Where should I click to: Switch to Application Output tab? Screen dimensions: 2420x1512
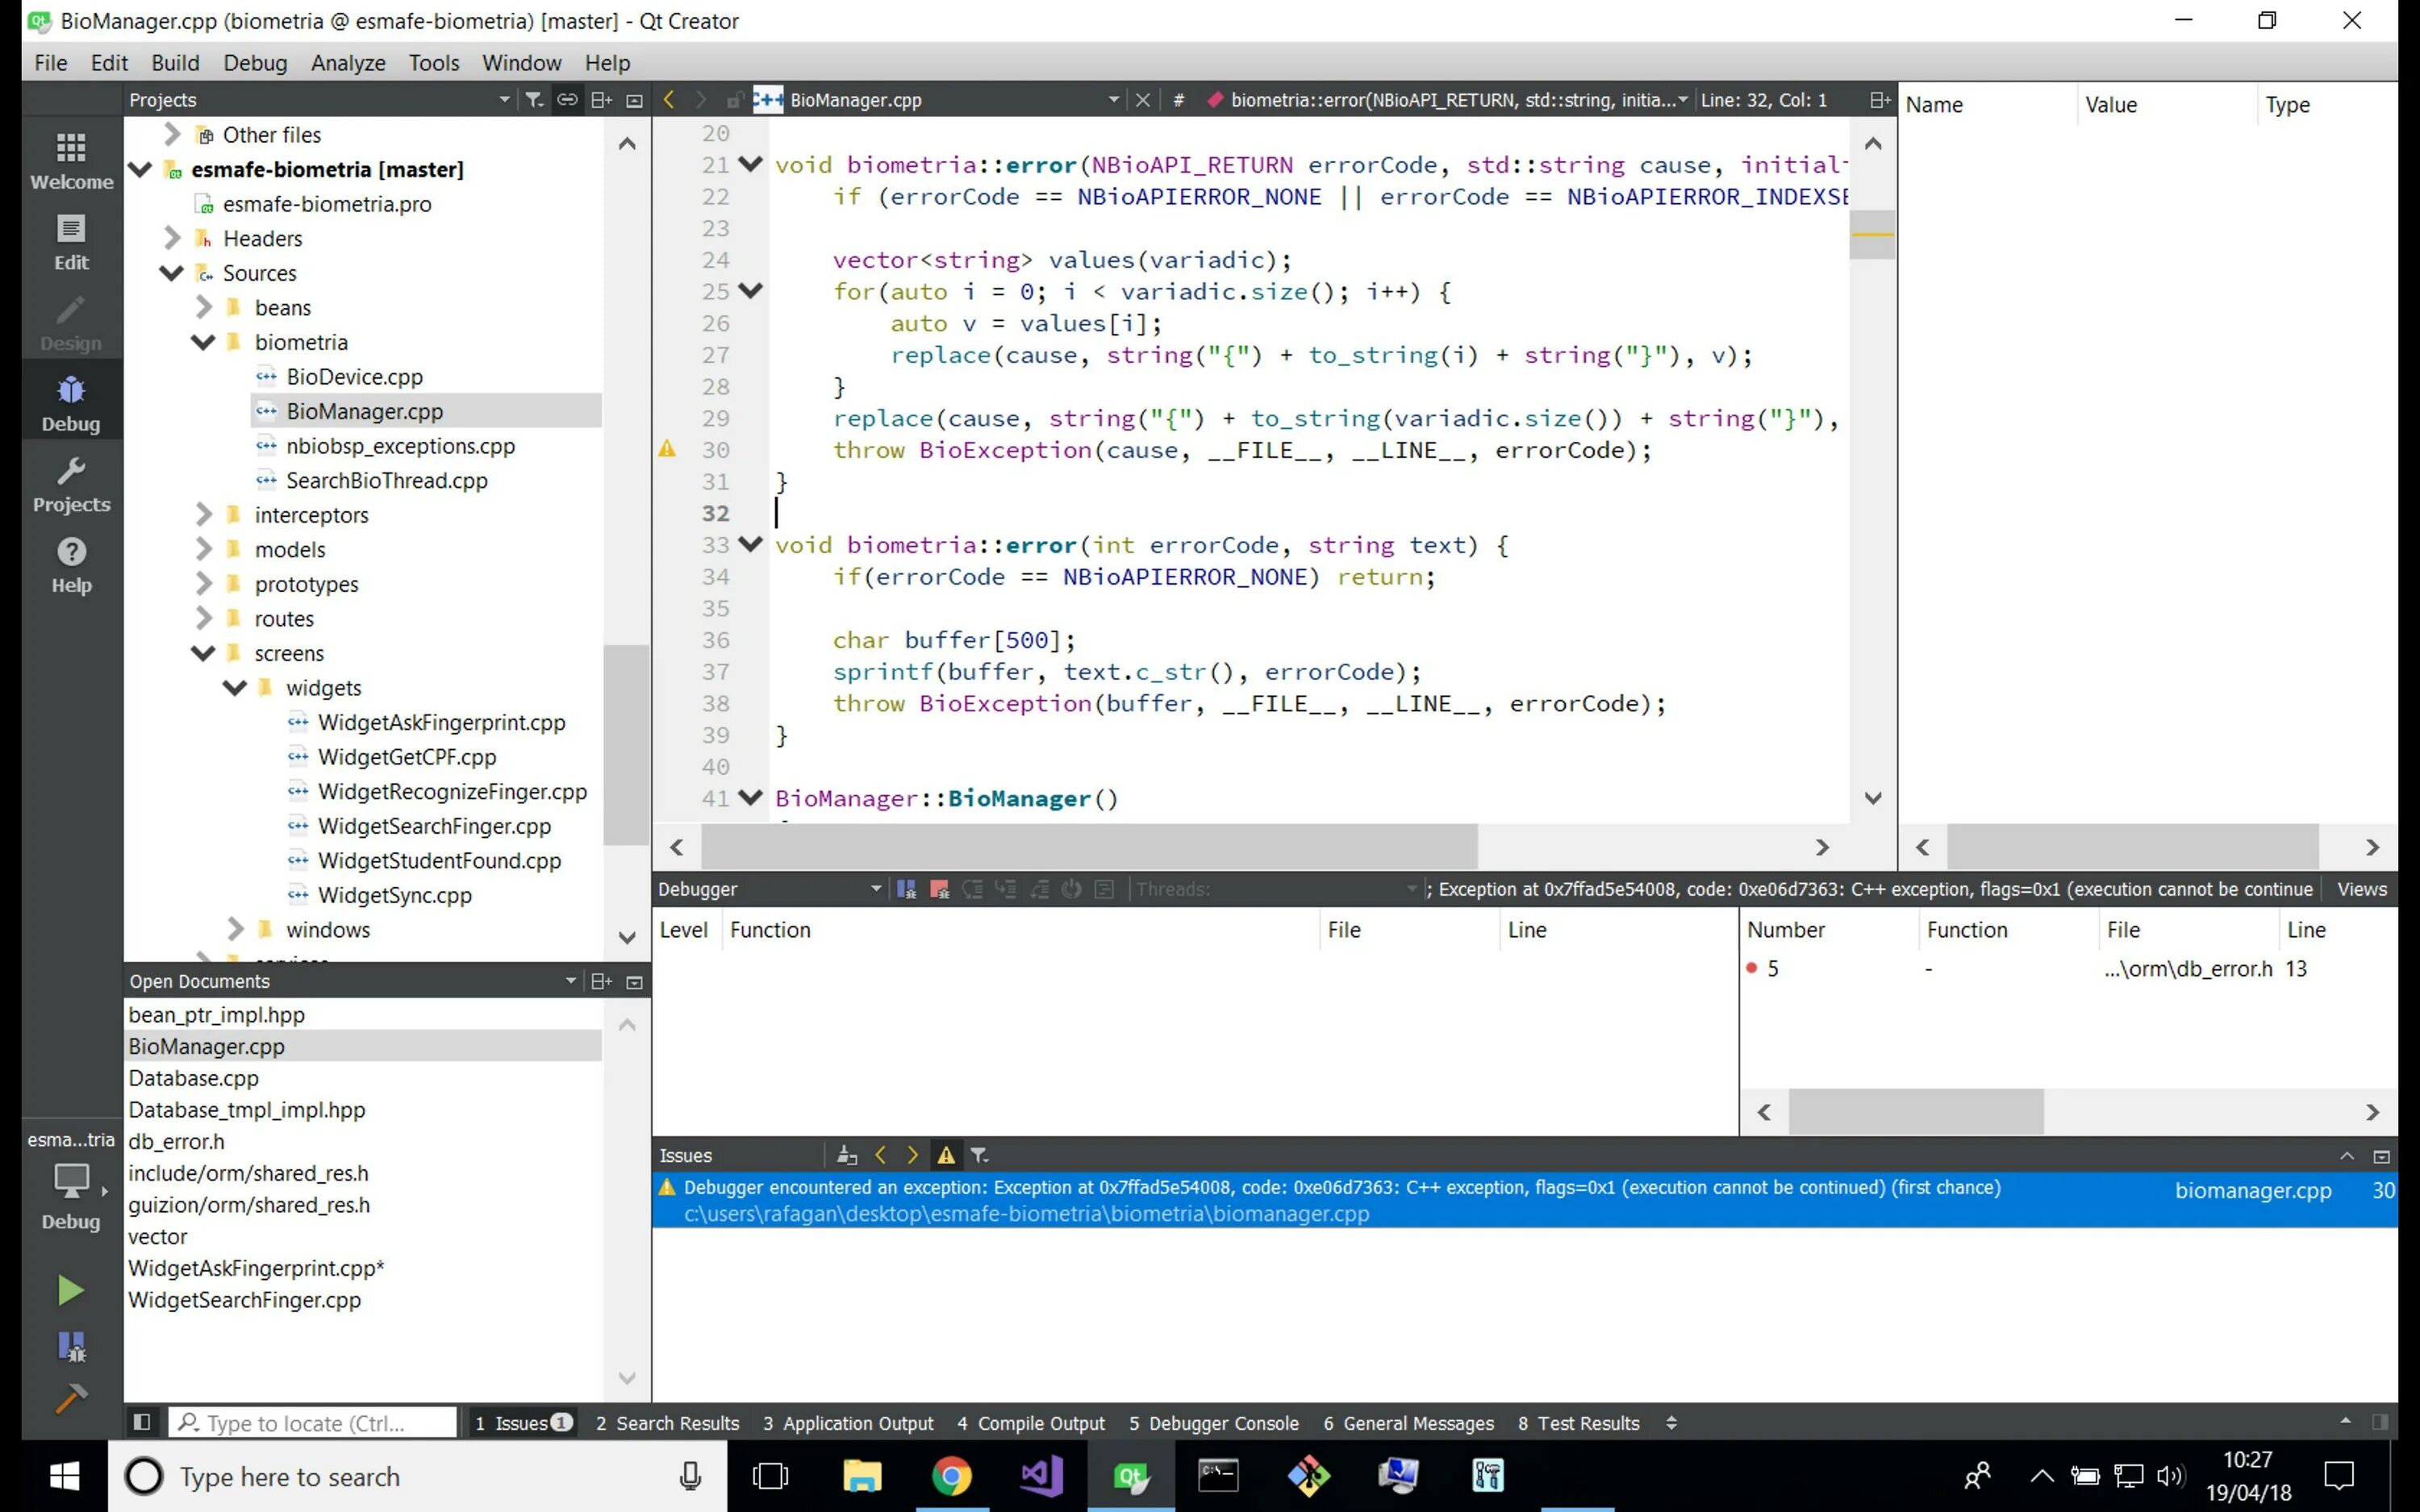click(x=848, y=1422)
